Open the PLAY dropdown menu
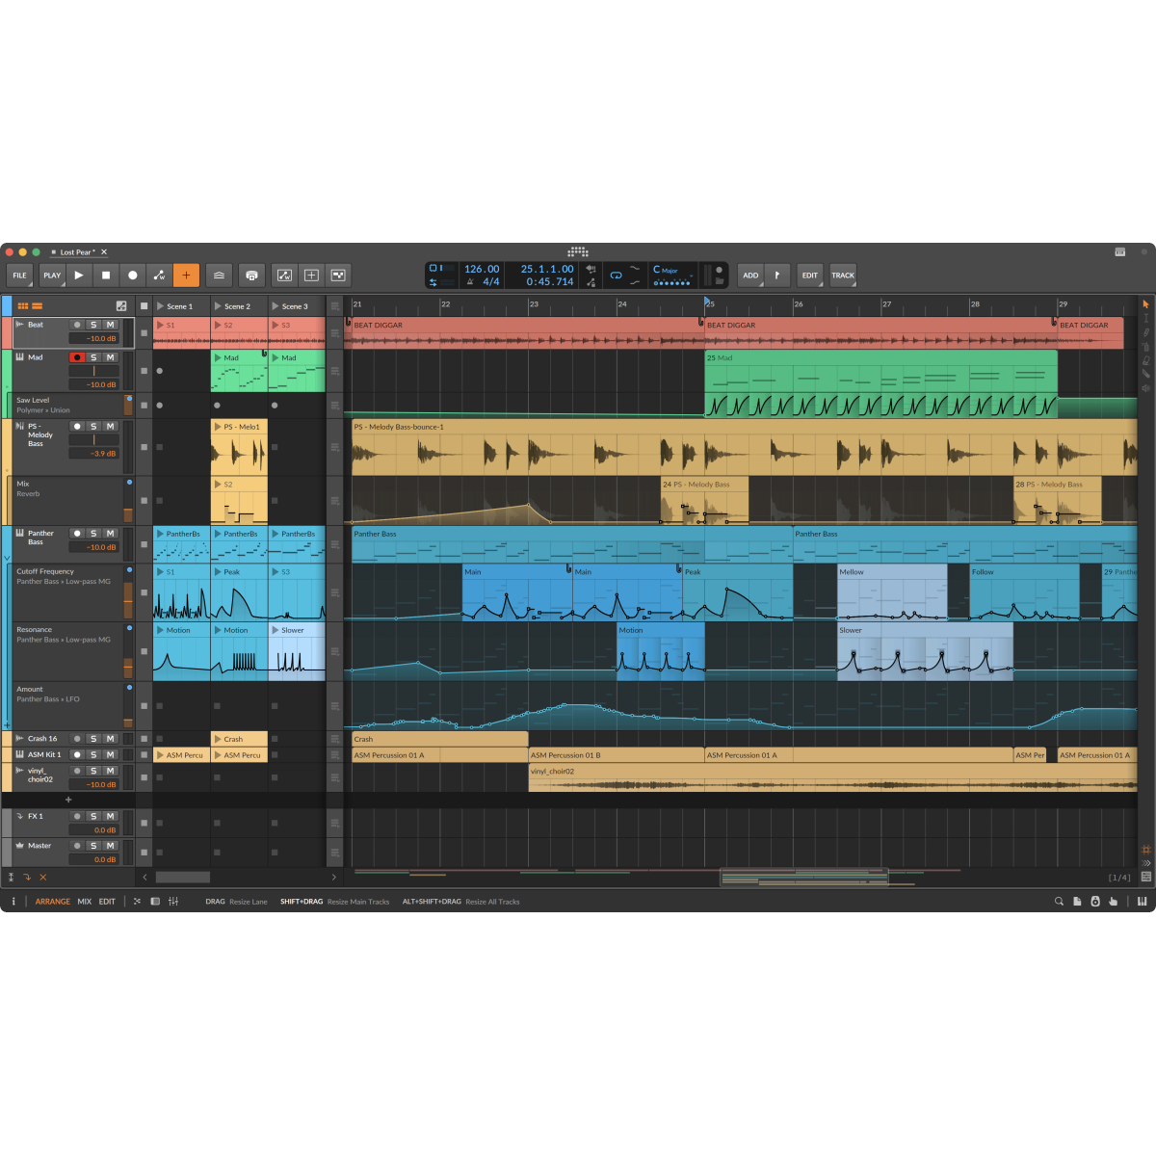 click(x=52, y=276)
